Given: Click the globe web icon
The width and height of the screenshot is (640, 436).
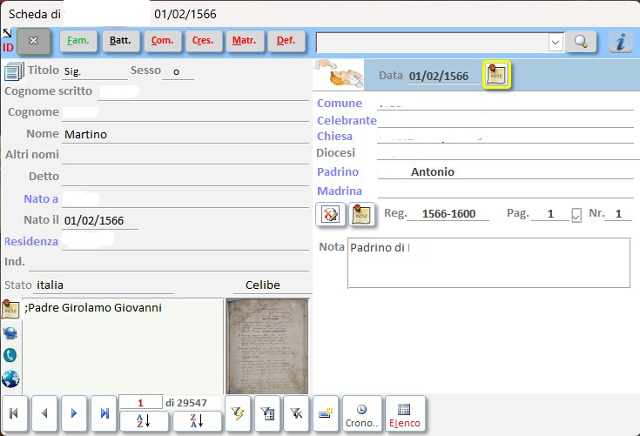Looking at the screenshot, I should [x=10, y=379].
